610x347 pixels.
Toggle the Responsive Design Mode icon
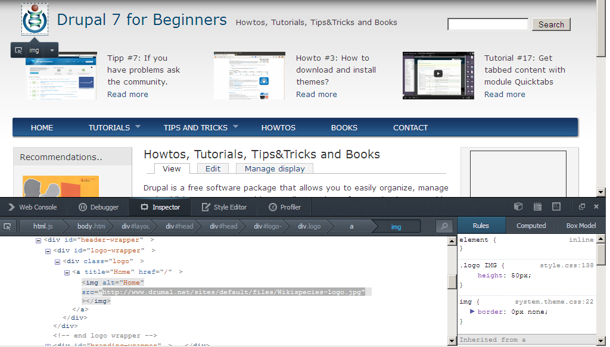(x=556, y=207)
